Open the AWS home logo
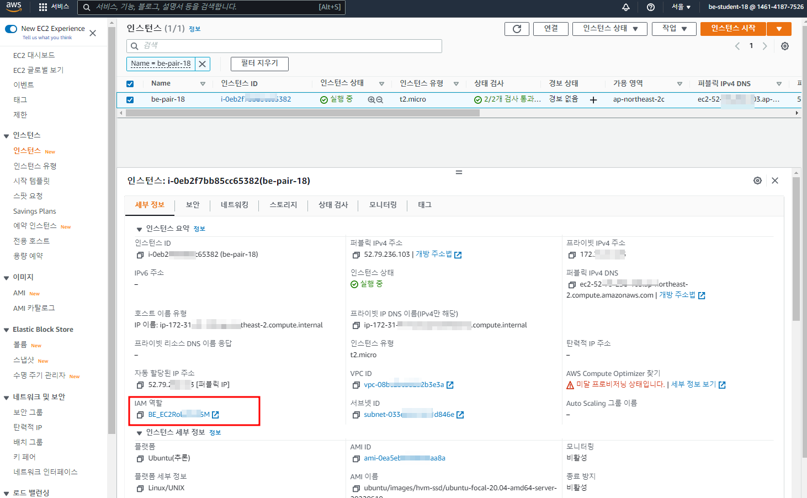The width and height of the screenshot is (807, 498). (x=14, y=7)
